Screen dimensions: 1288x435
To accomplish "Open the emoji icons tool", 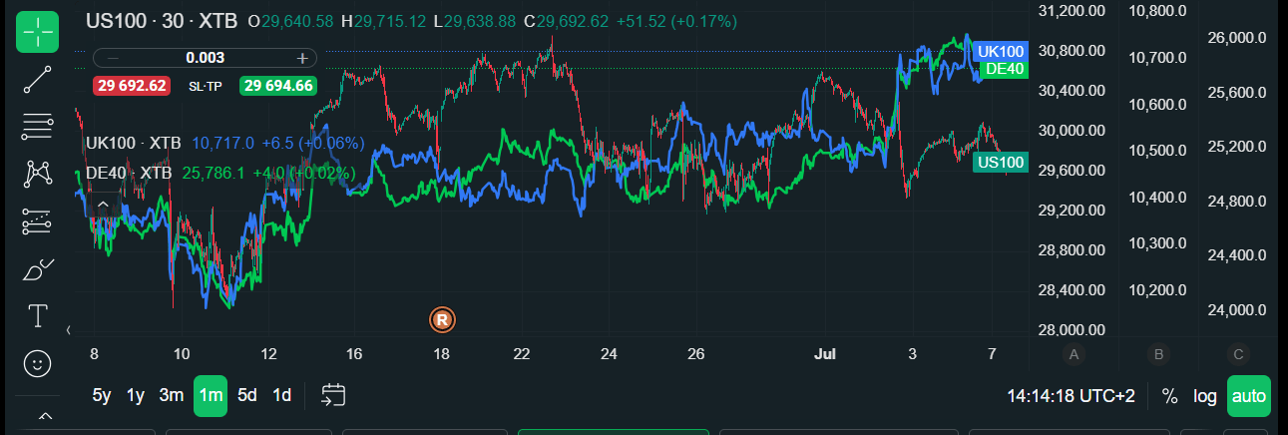I will point(38,364).
